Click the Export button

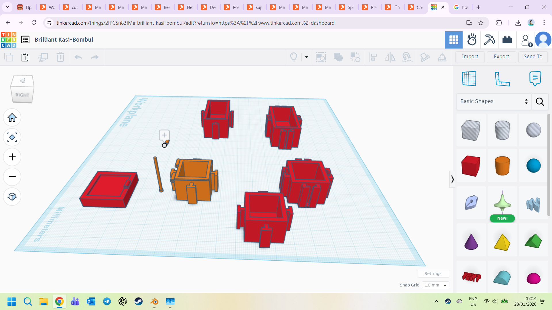pos(501,57)
